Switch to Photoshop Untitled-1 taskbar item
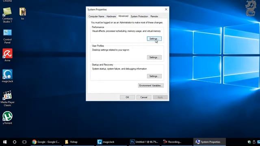The width and height of the screenshot is (260, 146). (x=144, y=142)
